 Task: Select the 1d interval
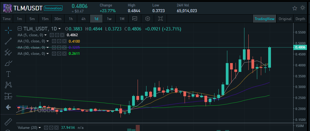96,19
